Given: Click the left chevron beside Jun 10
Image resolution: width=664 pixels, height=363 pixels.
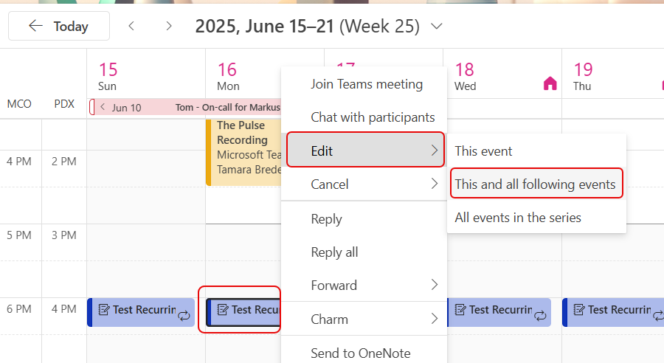Looking at the screenshot, I should [103, 108].
